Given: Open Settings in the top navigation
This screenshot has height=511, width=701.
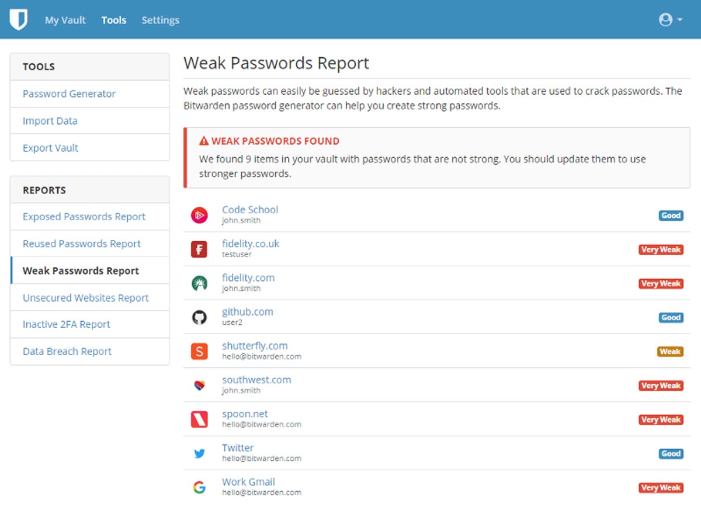Looking at the screenshot, I should point(160,20).
